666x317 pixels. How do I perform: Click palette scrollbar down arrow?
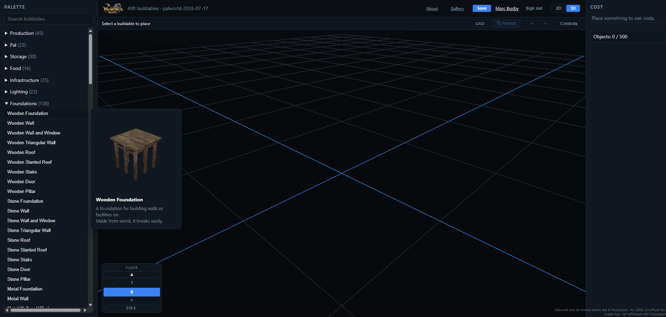pyautogui.click(x=90, y=305)
